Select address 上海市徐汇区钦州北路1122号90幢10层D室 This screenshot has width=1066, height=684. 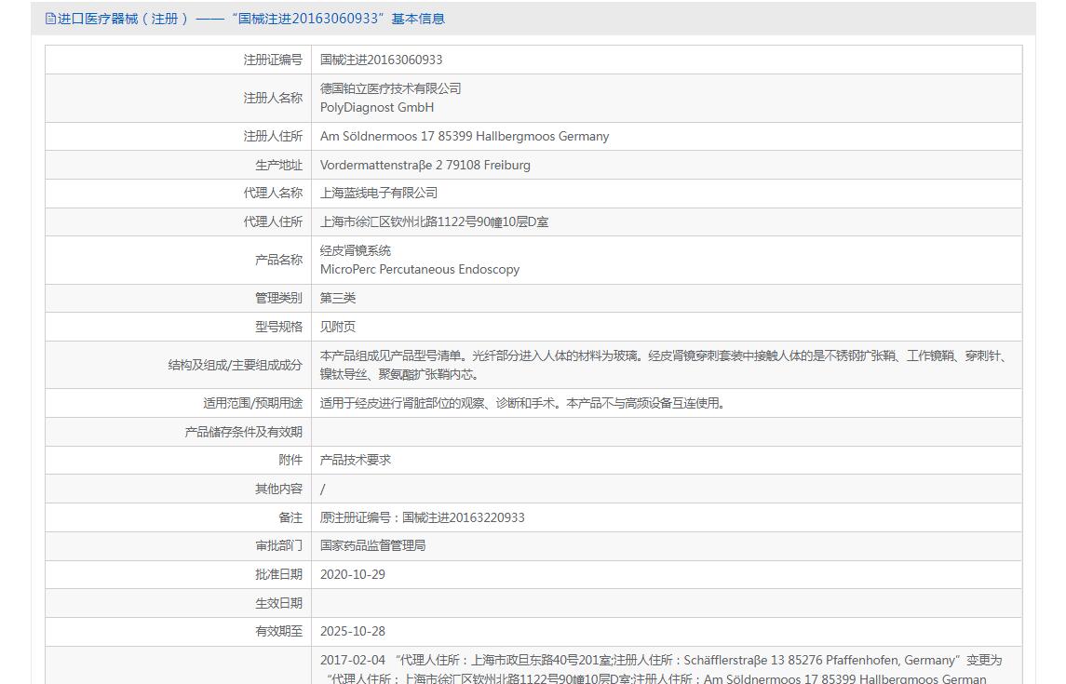click(x=435, y=221)
